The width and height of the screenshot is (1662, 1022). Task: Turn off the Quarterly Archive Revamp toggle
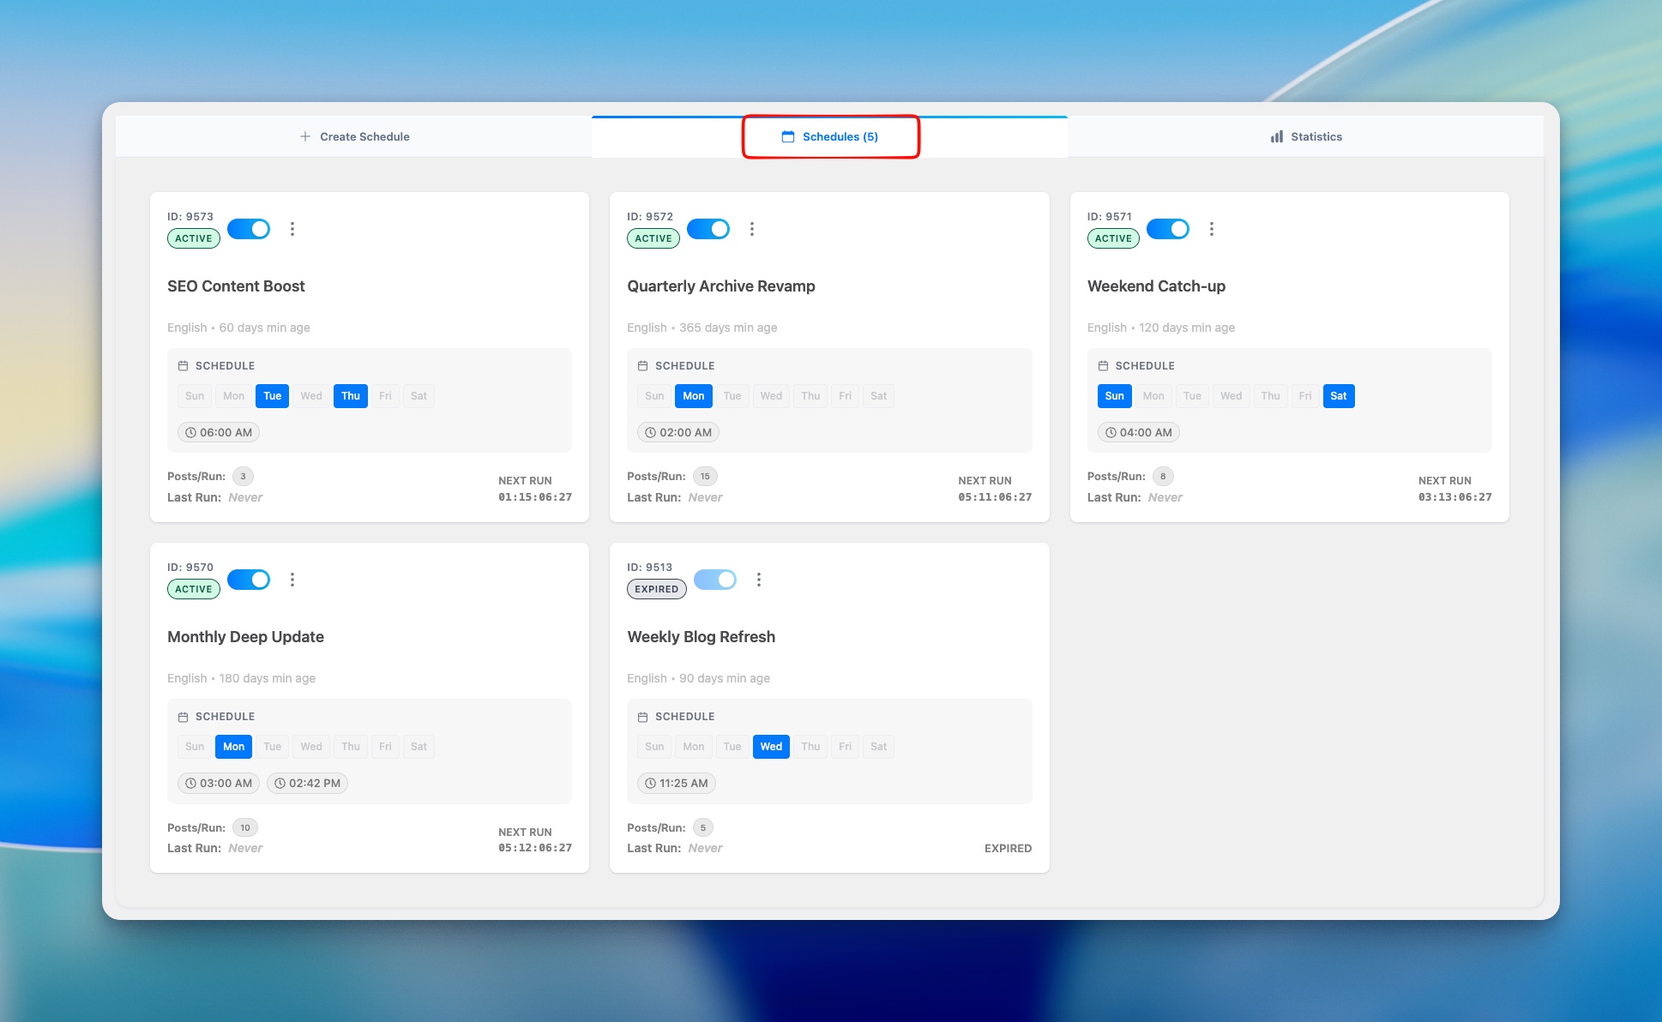pos(708,229)
